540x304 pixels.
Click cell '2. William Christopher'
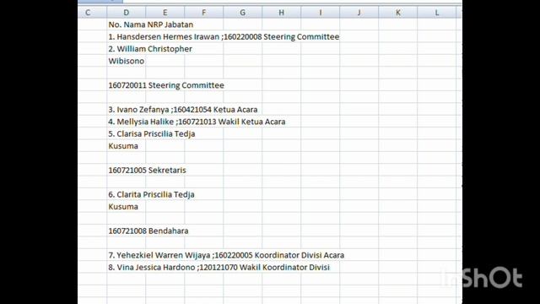(x=150, y=49)
